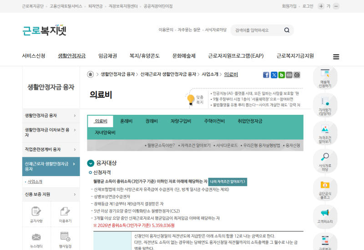
Task: Increase font size plus icon
Action: coord(321,6)
